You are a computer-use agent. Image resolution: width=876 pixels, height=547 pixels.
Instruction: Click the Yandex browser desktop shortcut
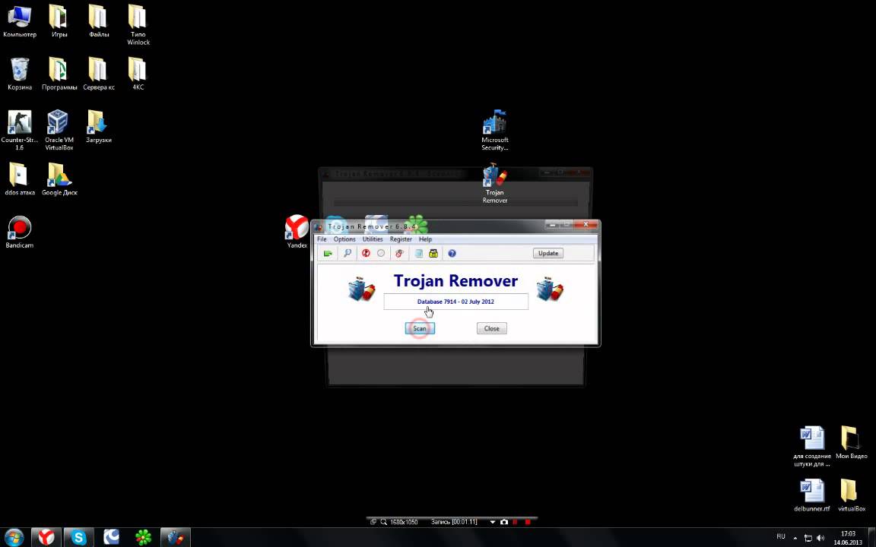297,232
